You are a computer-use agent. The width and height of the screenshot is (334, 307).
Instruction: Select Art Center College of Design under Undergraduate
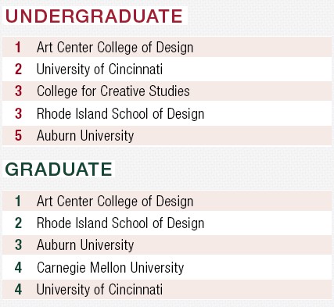pos(167,47)
